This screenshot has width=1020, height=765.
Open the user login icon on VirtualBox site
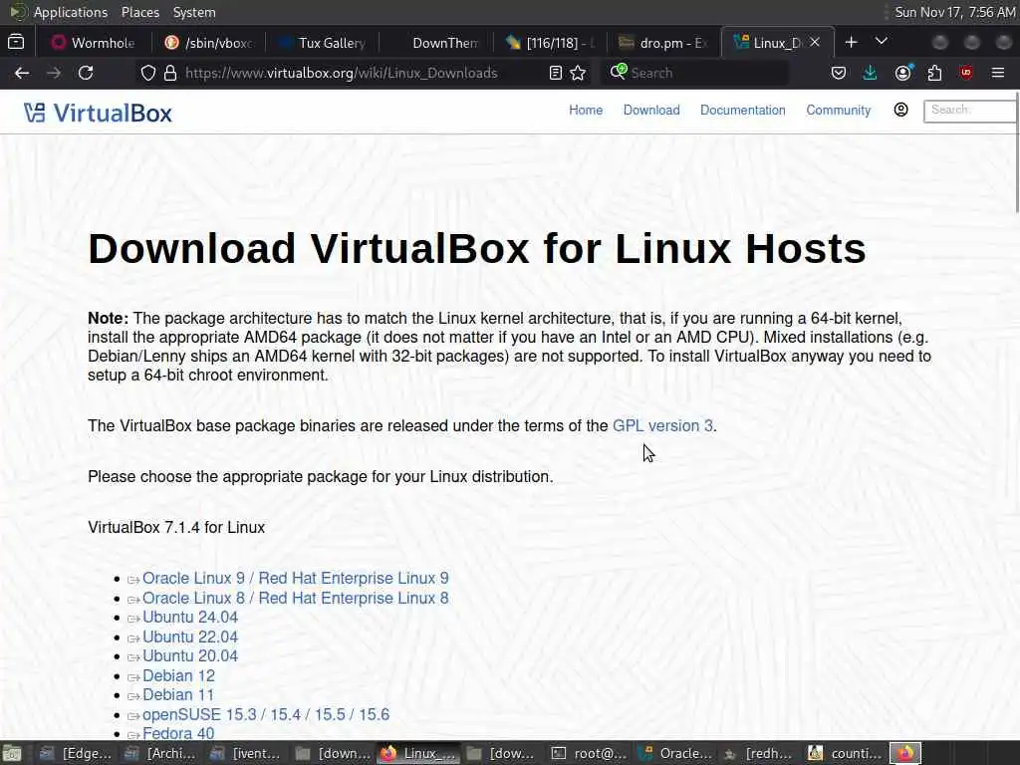[900, 110]
